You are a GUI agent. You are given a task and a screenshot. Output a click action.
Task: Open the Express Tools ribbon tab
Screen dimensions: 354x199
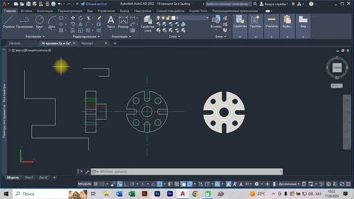[x=198, y=11]
